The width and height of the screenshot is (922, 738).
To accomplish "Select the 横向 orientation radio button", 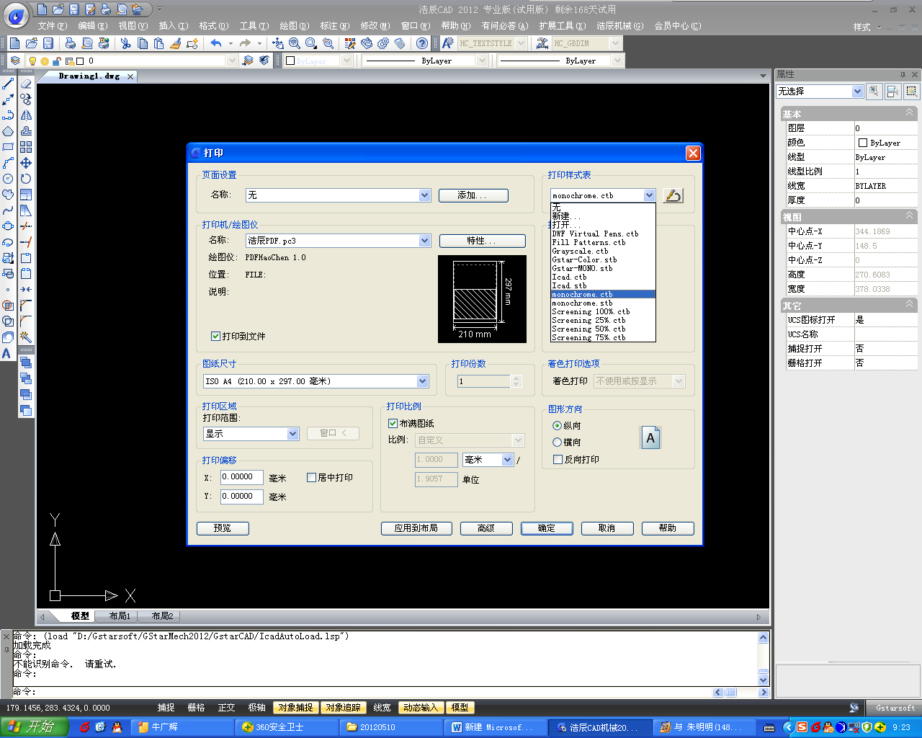I will click(557, 442).
